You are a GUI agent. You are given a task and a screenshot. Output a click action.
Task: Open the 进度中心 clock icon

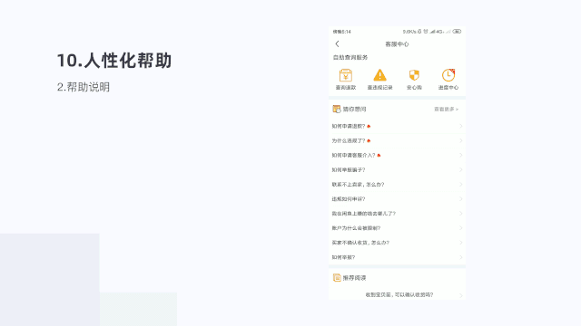click(x=448, y=75)
